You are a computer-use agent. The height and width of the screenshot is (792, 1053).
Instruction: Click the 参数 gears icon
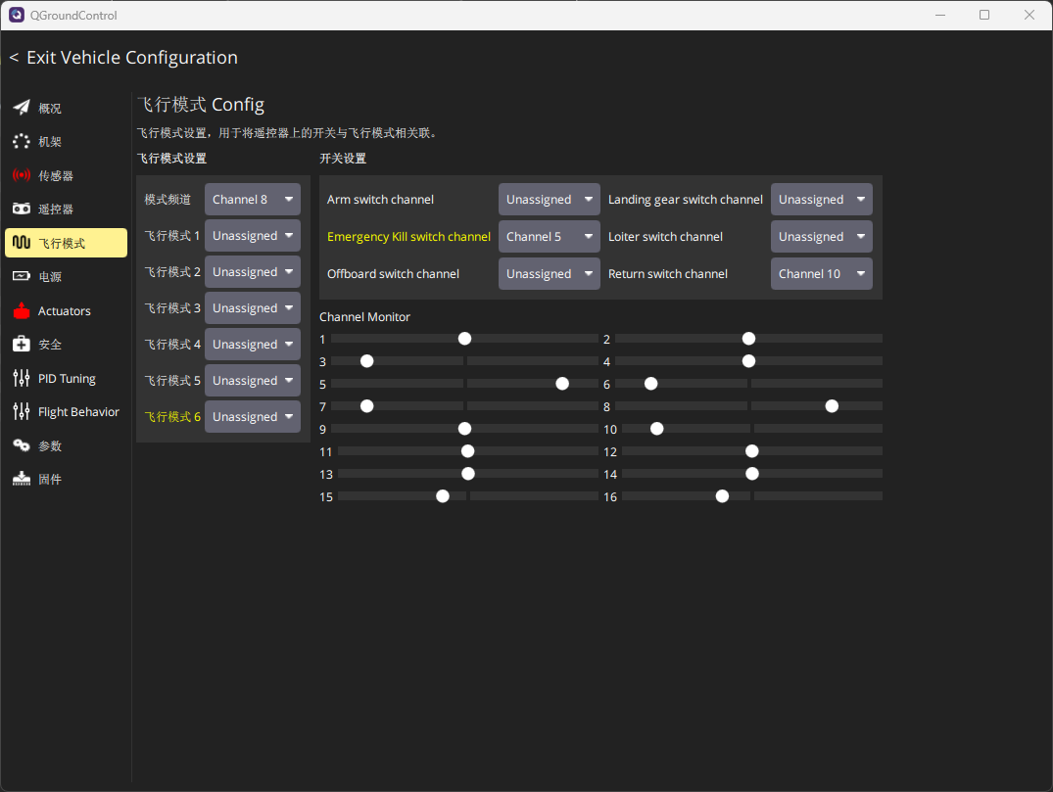[22, 446]
